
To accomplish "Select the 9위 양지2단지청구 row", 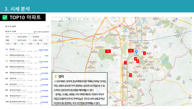I will coord(27,97).
